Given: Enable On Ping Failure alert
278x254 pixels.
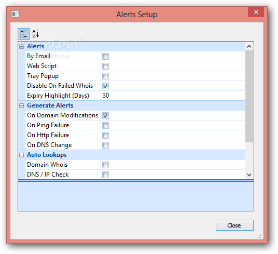Looking at the screenshot, I should coord(105,126).
